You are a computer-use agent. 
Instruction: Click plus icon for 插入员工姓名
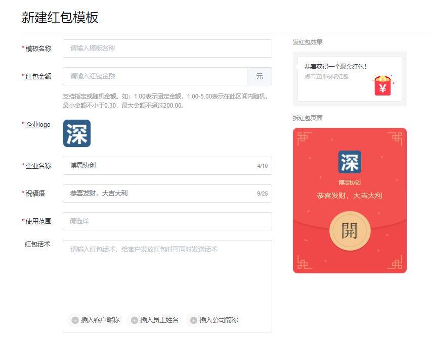click(135, 320)
